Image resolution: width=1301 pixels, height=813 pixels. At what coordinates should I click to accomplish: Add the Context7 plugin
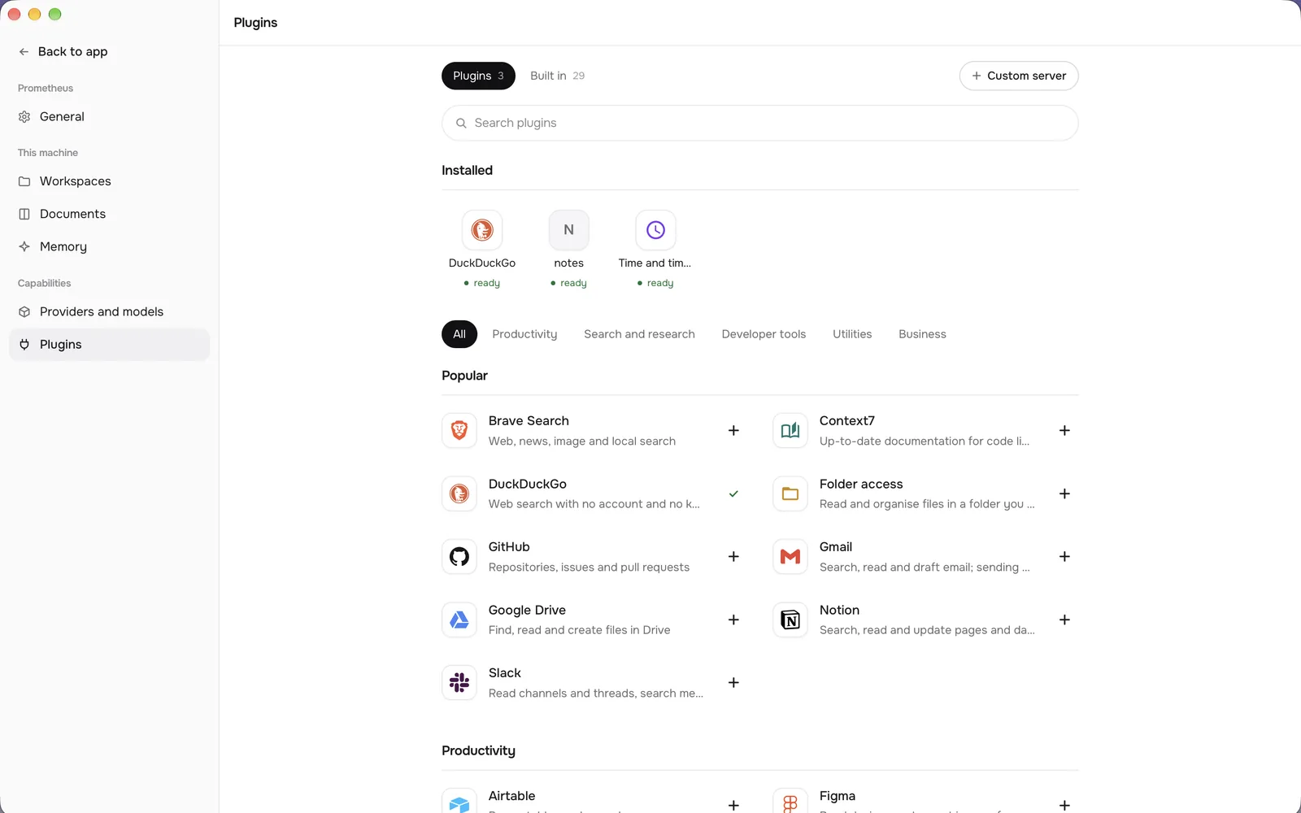1064,431
